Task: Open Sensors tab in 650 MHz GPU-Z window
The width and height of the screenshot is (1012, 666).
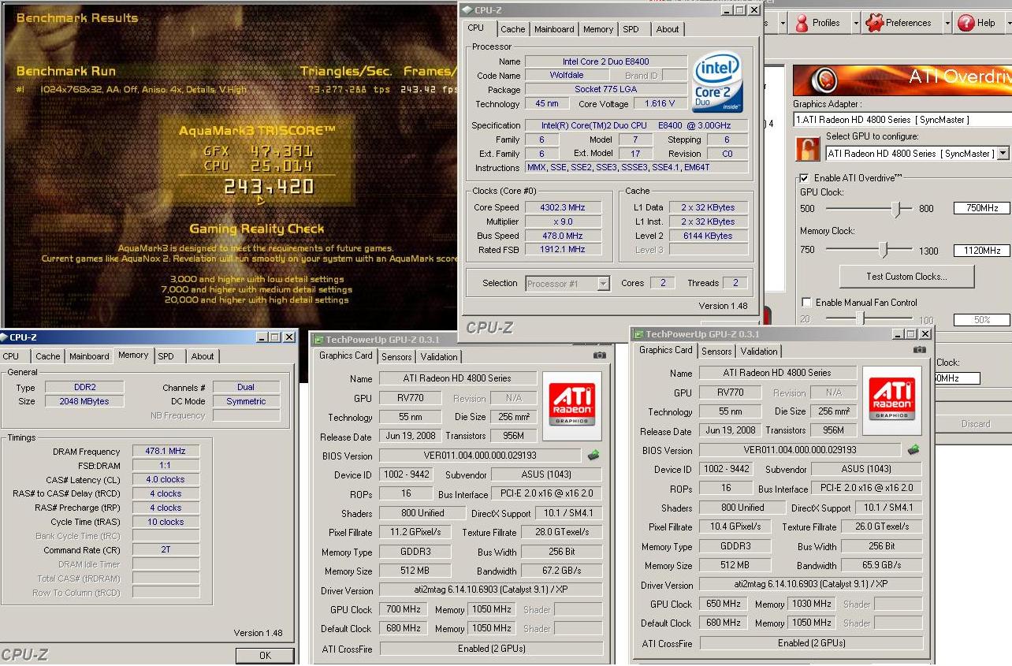Action: click(x=716, y=352)
